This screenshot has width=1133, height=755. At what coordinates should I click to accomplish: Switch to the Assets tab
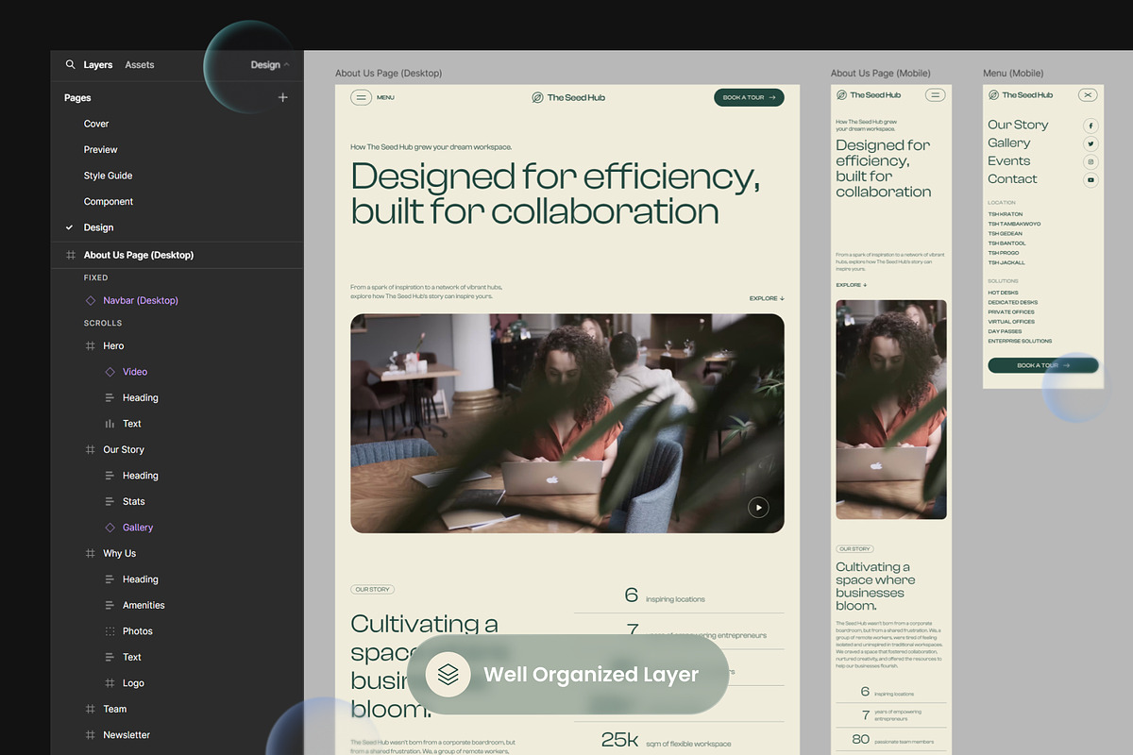[x=140, y=65]
